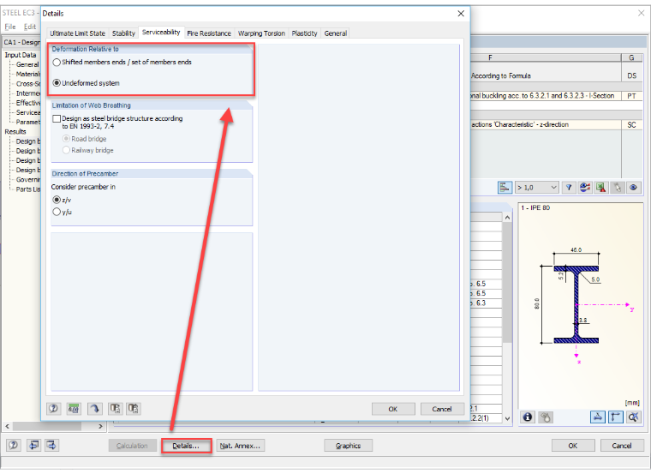Click the Calculation button
Image resolution: width=651 pixels, height=474 pixels.
point(132,446)
